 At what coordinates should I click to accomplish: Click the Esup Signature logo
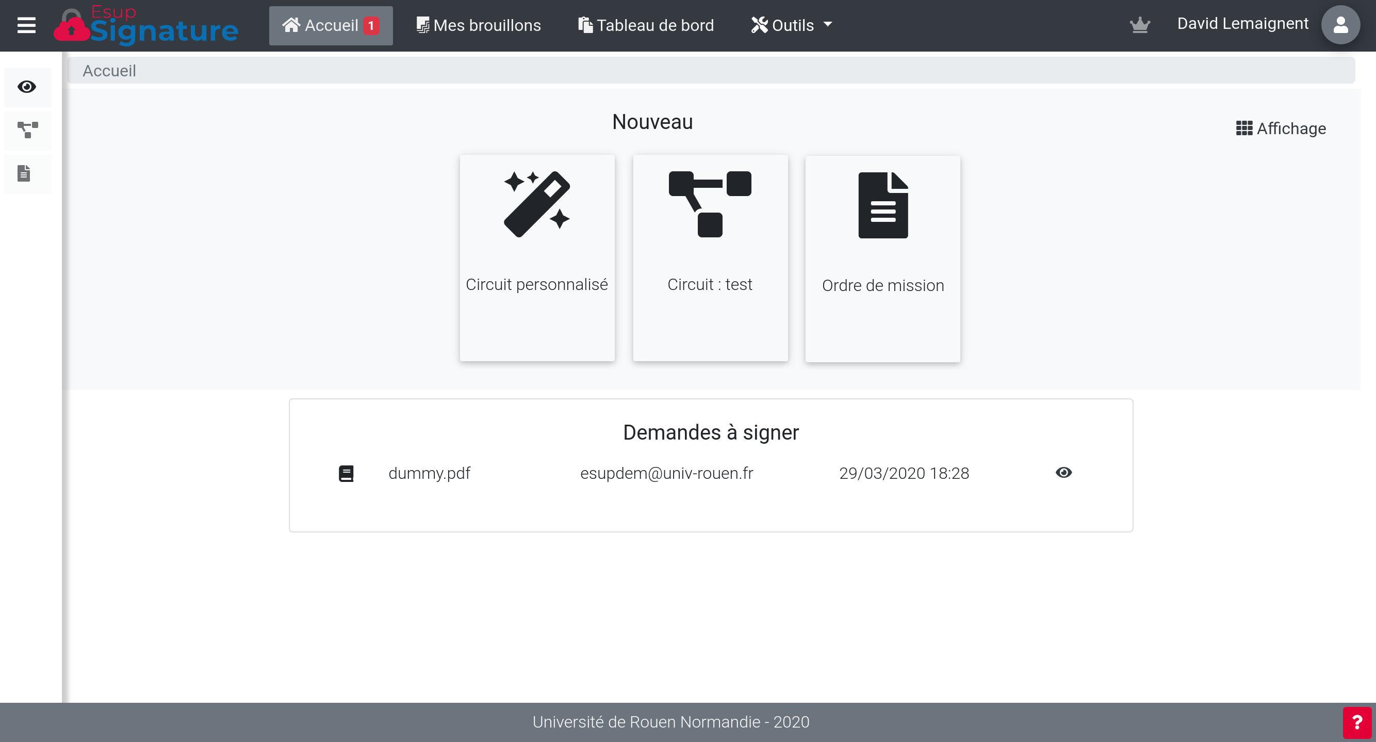coord(146,25)
